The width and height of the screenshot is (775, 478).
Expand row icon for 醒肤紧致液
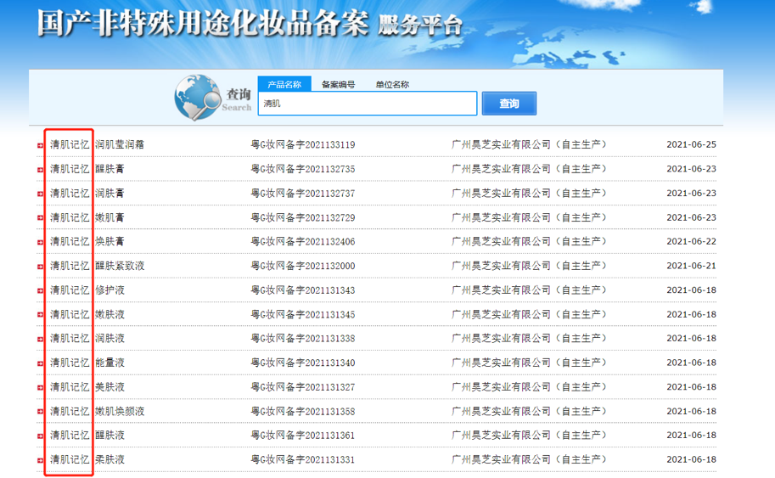40,267
